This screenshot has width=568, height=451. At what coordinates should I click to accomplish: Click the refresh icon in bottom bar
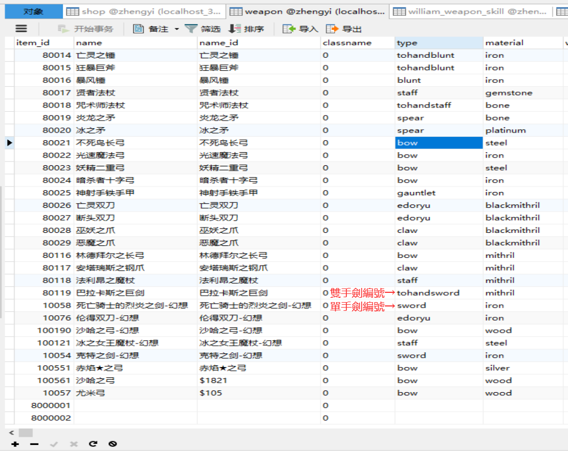(93, 444)
